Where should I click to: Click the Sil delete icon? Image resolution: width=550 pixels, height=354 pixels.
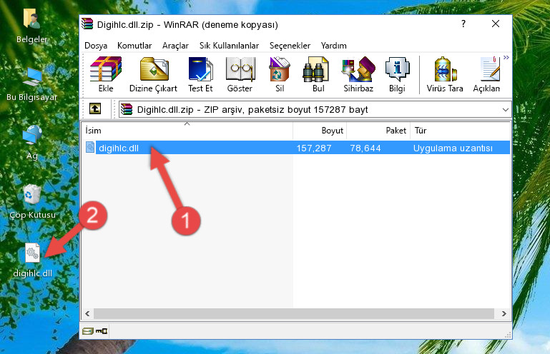(280, 74)
